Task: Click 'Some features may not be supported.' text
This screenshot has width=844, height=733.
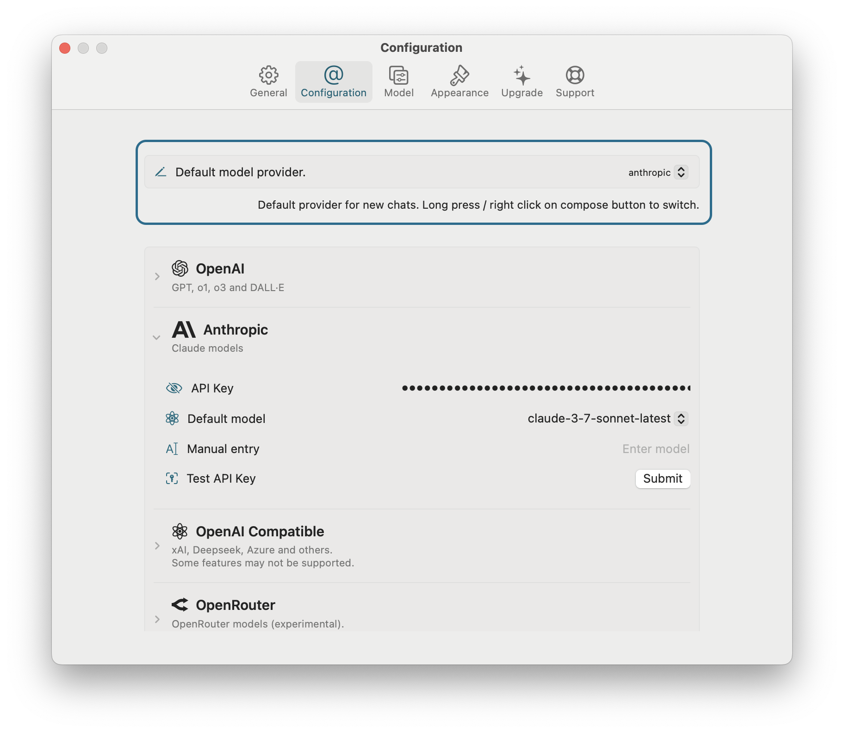Action: click(263, 563)
